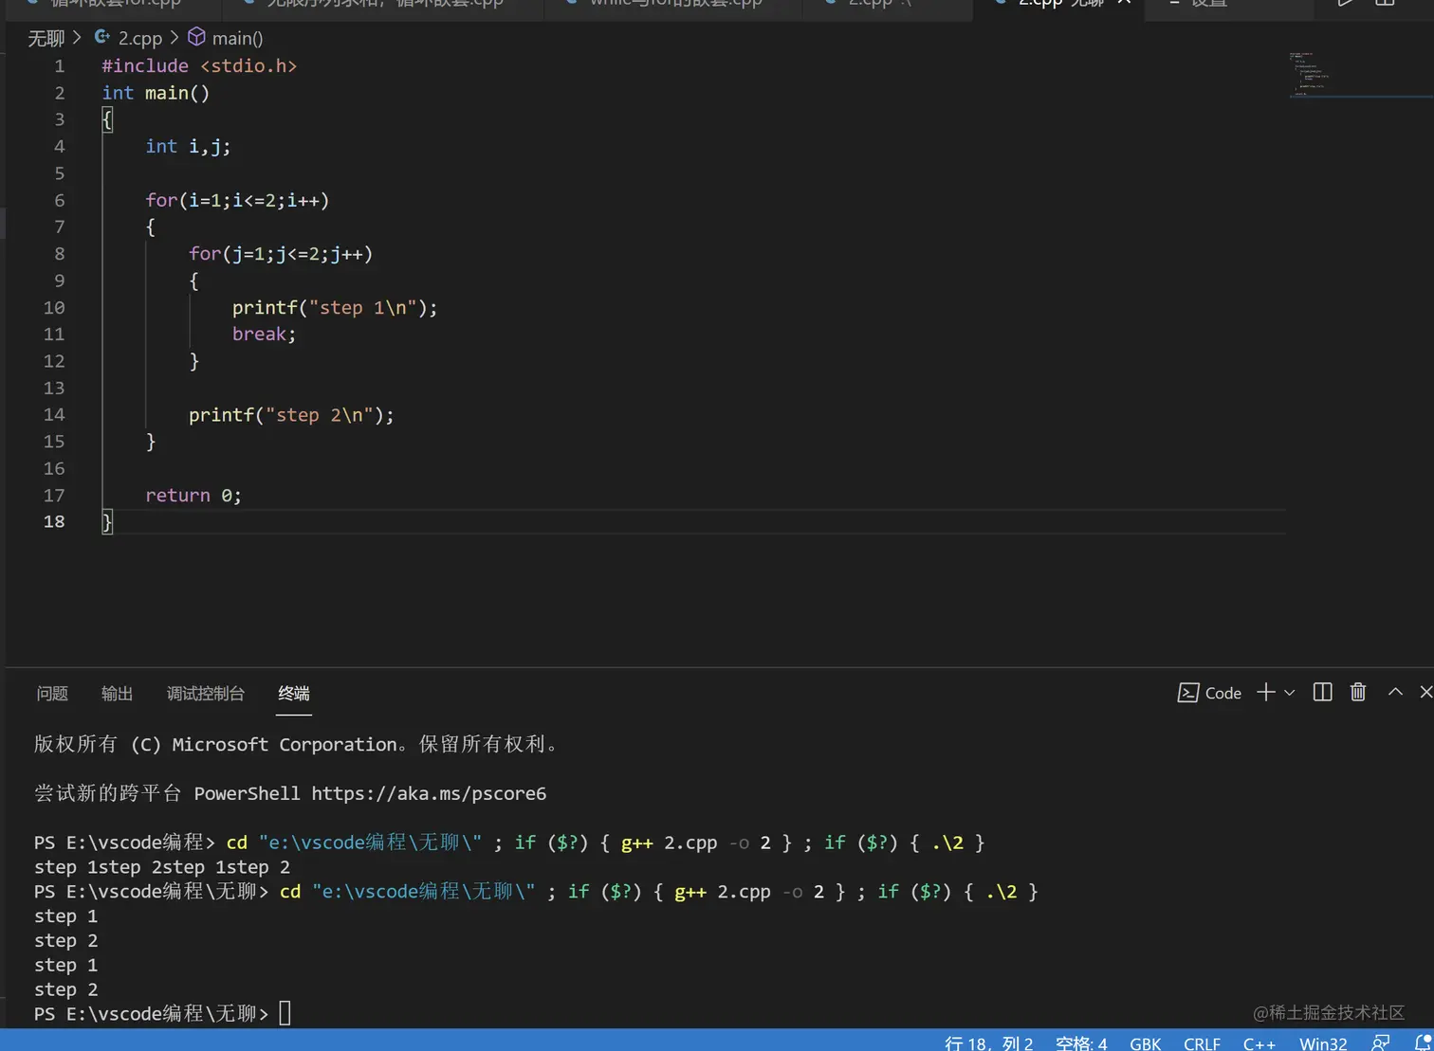Viewport: 1434px width, 1051px height.
Task: Select the 终端 panel tab
Action: tap(294, 693)
